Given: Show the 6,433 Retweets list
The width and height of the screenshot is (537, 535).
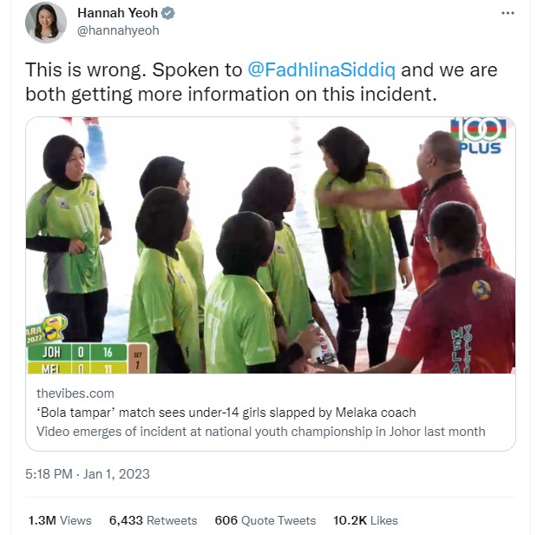Looking at the screenshot, I should [153, 520].
